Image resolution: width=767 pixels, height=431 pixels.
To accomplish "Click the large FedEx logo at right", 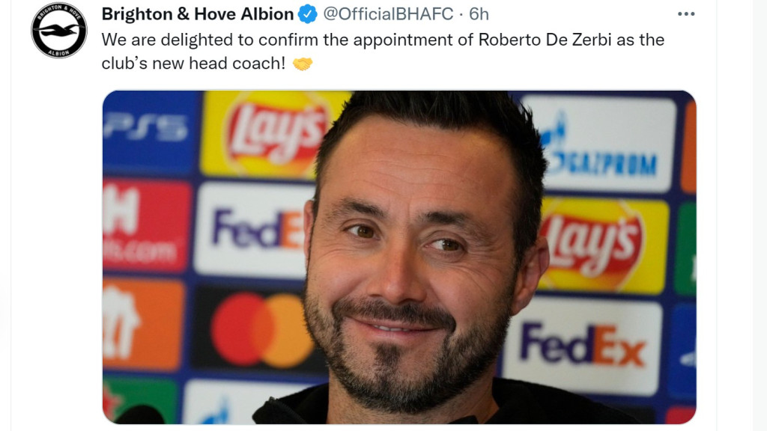I will click(582, 346).
